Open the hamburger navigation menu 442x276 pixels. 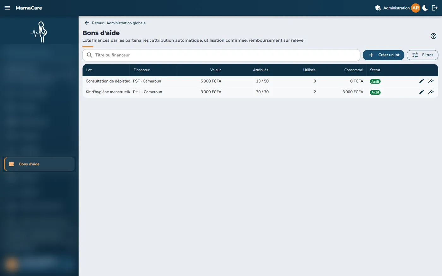point(7,8)
